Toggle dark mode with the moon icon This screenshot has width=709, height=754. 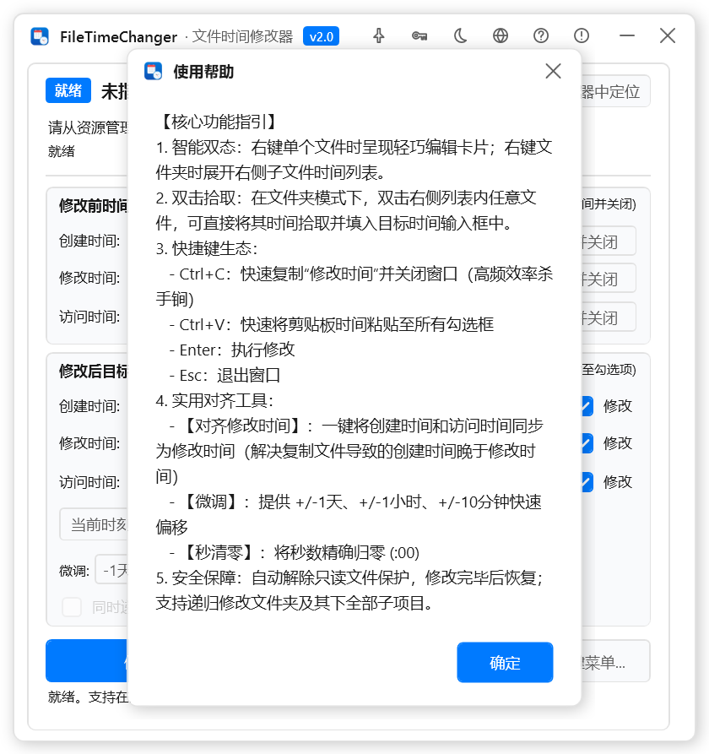[x=460, y=35]
